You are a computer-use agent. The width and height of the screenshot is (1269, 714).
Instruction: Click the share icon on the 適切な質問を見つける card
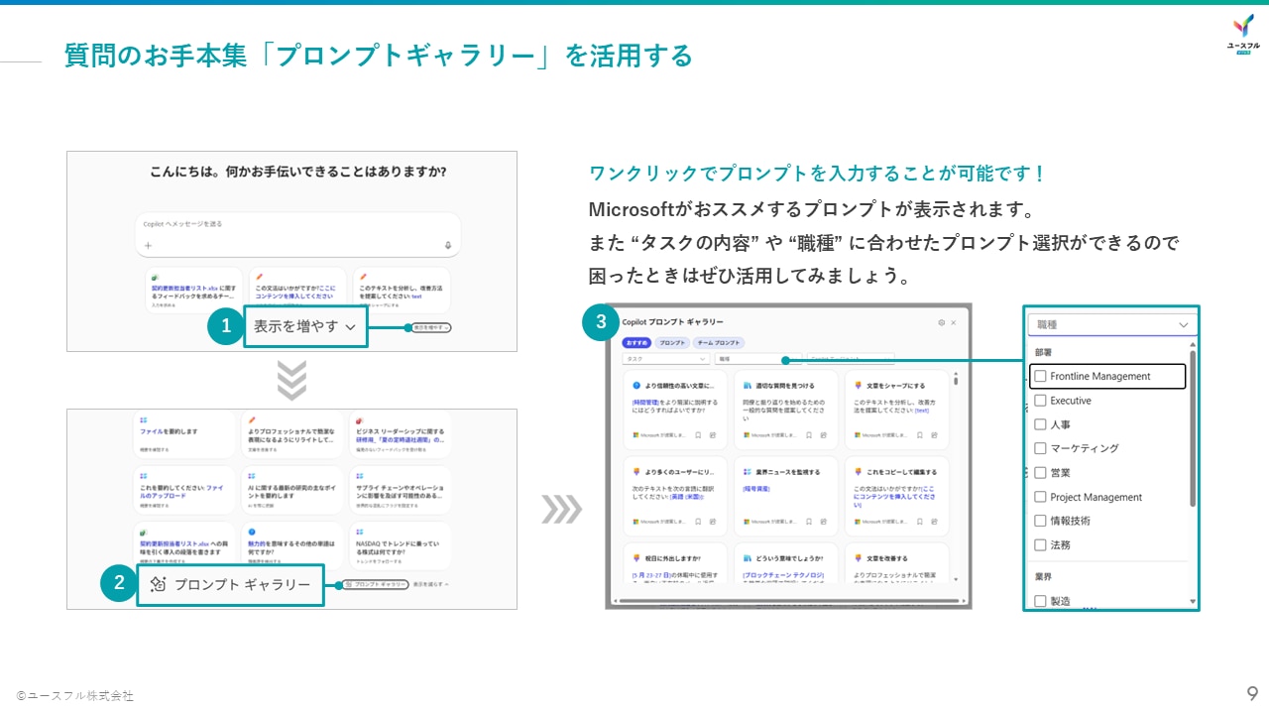[x=824, y=435]
